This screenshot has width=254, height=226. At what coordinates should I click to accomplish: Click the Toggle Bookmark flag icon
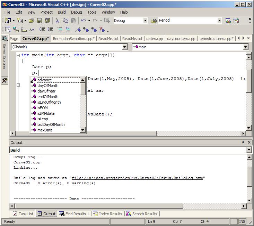tap(78, 30)
